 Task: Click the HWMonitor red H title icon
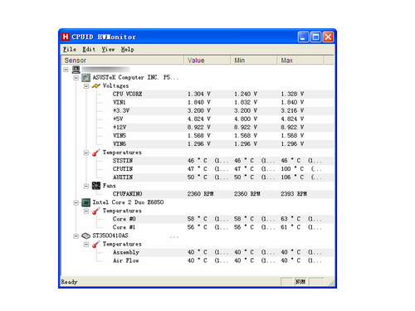pos(66,36)
